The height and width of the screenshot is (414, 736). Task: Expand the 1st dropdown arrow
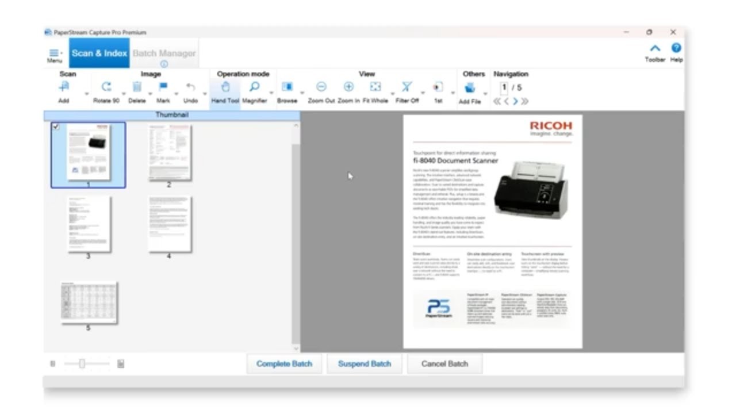pyautogui.click(x=453, y=94)
